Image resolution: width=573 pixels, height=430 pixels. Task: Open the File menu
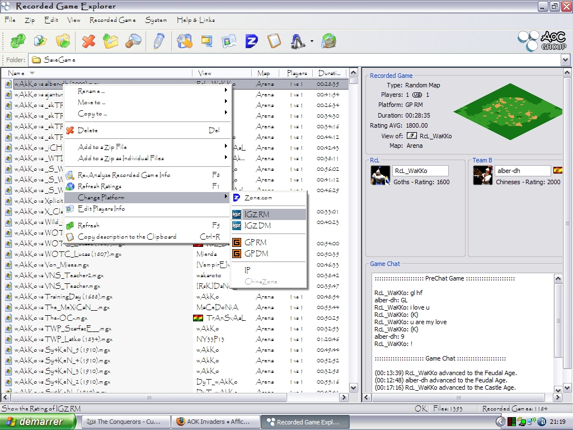pos(10,20)
